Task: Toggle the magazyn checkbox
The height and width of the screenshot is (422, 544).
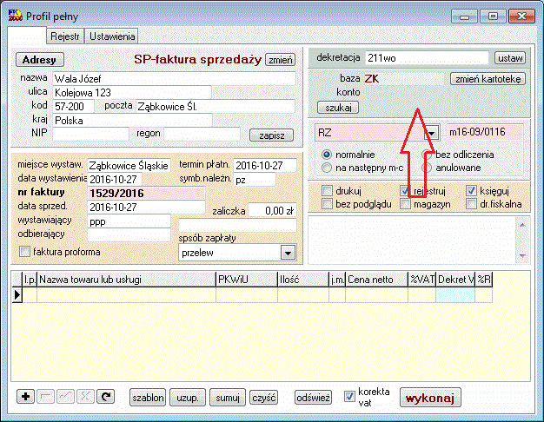Action: 405,204
